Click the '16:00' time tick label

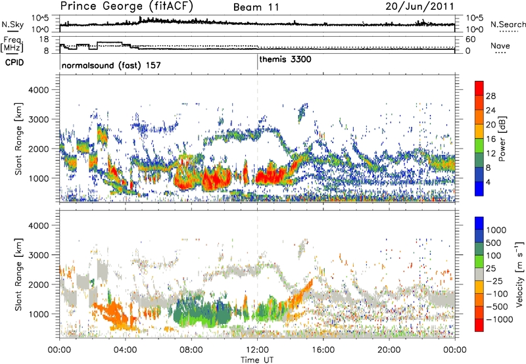coord(323,350)
